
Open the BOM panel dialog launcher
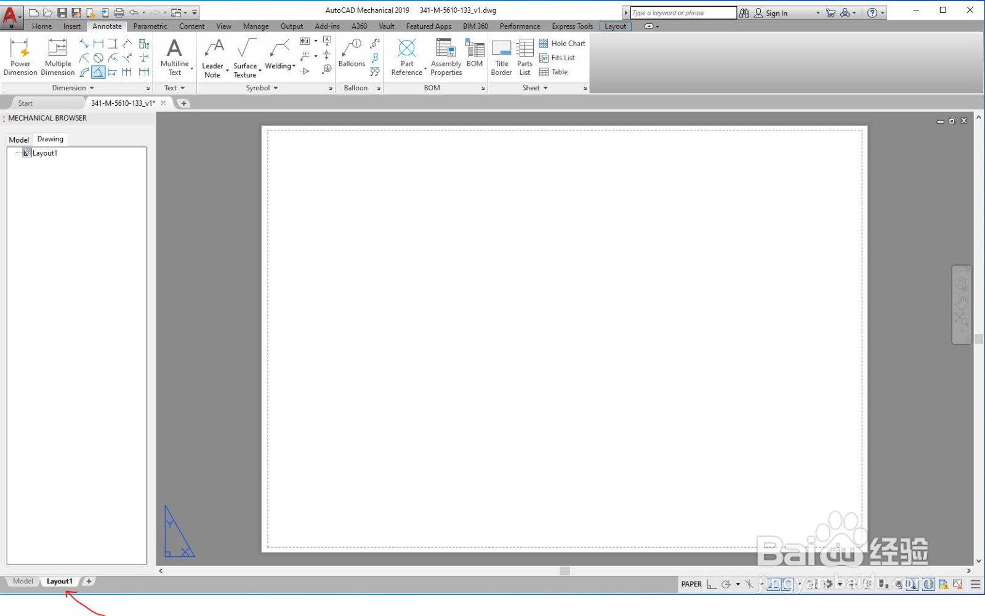click(483, 89)
